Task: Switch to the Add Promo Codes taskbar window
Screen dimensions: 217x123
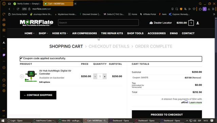Action: point(44,121)
